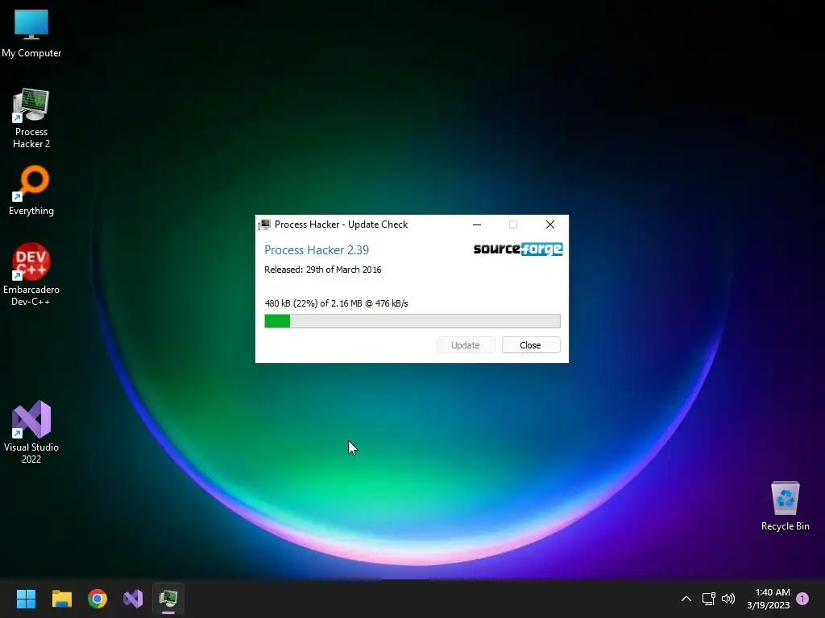Click the SourceForge logo

[518, 249]
